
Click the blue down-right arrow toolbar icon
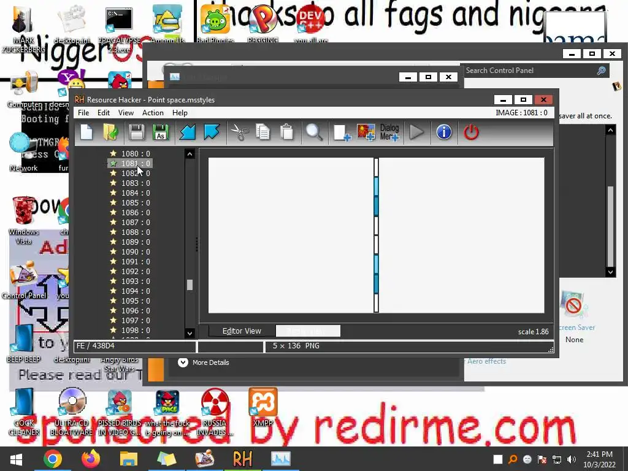pos(212,132)
